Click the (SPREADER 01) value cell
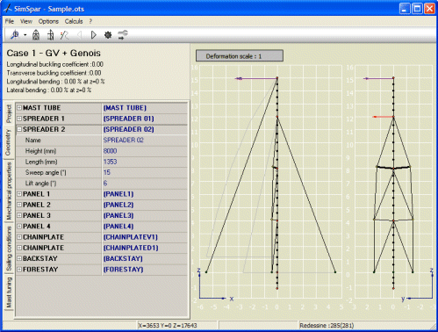 tap(145, 119)
